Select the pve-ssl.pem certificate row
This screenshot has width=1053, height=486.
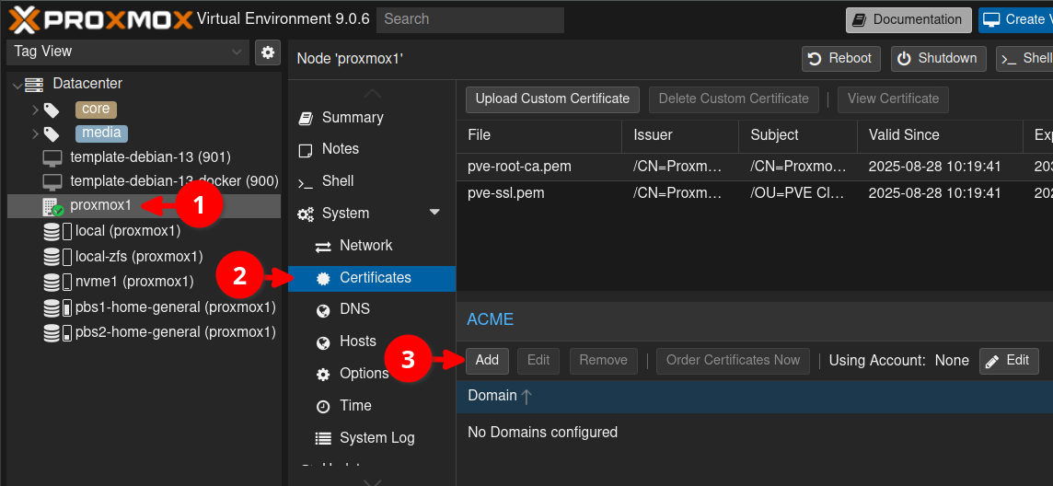(x=755, y=193)
